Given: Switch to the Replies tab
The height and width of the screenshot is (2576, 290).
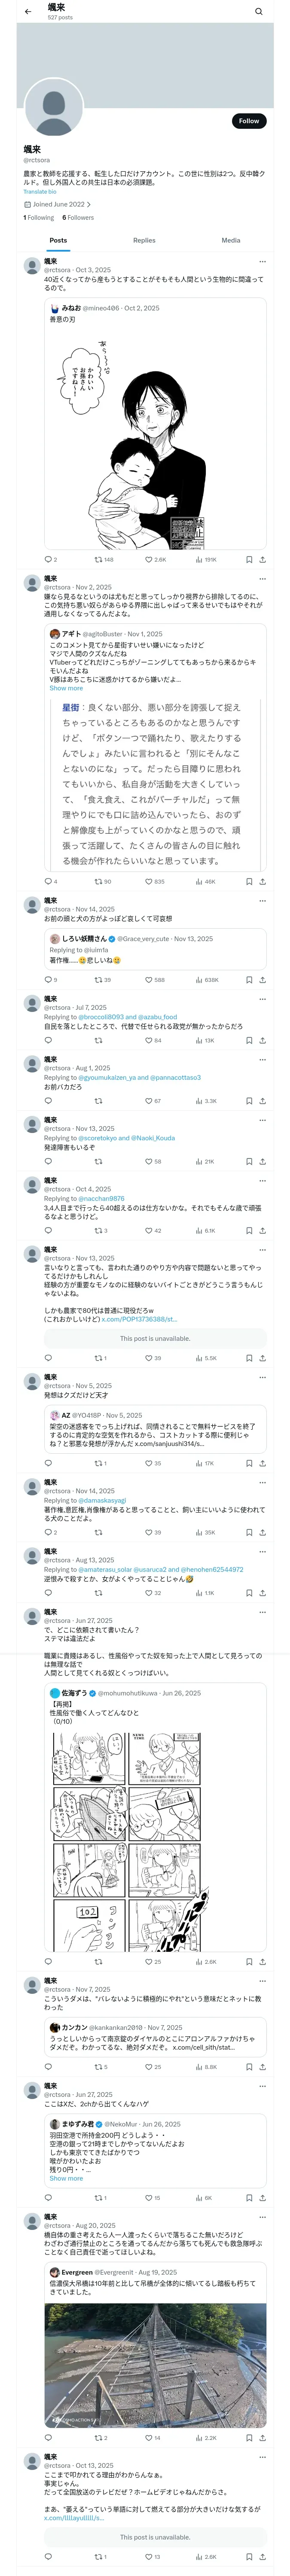Looking at the screenshot, I should [144, 240].
